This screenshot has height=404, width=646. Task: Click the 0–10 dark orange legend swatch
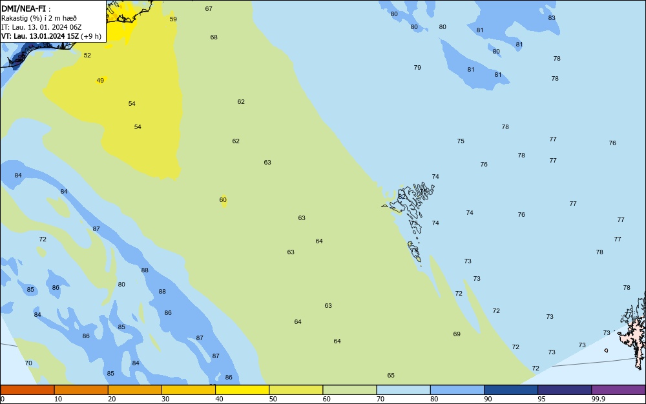pos(27,390)
